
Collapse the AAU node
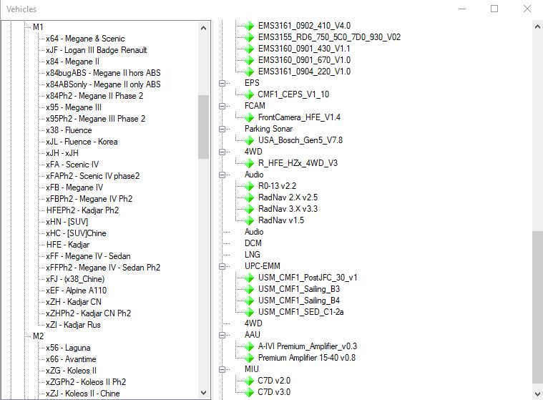tap(222, 335)
